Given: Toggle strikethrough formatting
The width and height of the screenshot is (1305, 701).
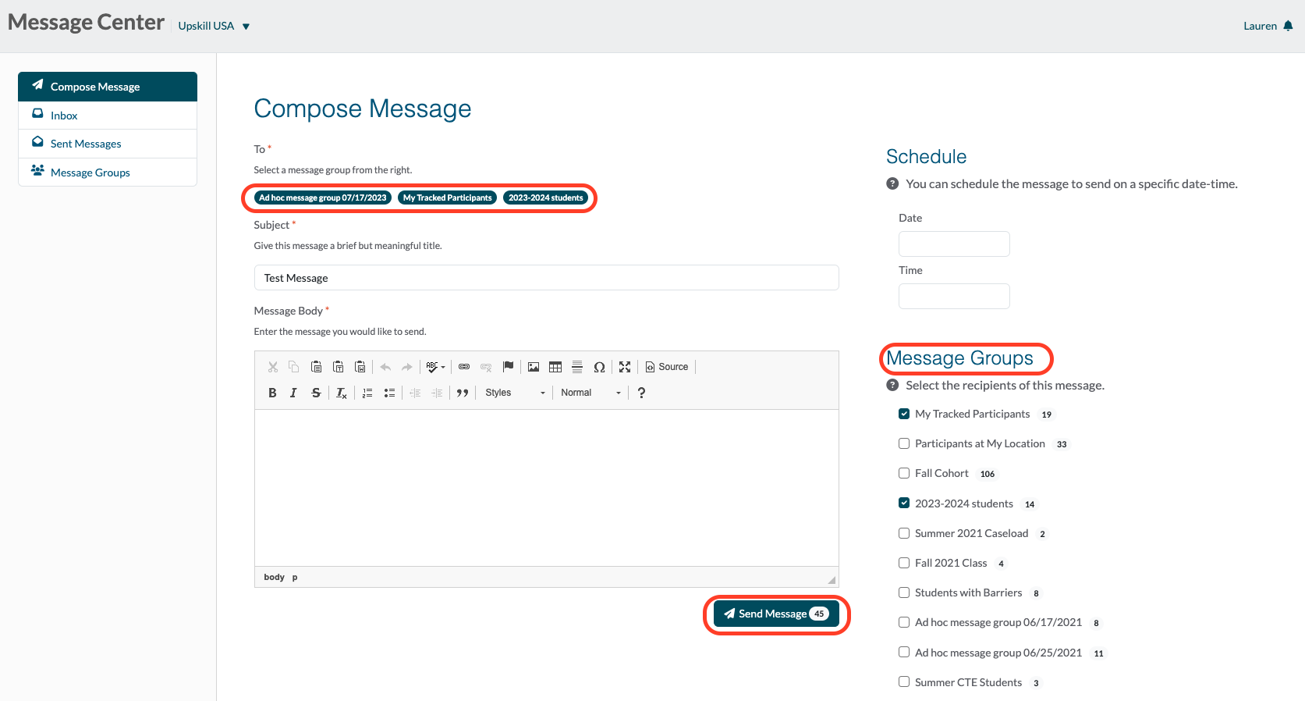Looking at the screenshot, I should click(x=316, y=393).
